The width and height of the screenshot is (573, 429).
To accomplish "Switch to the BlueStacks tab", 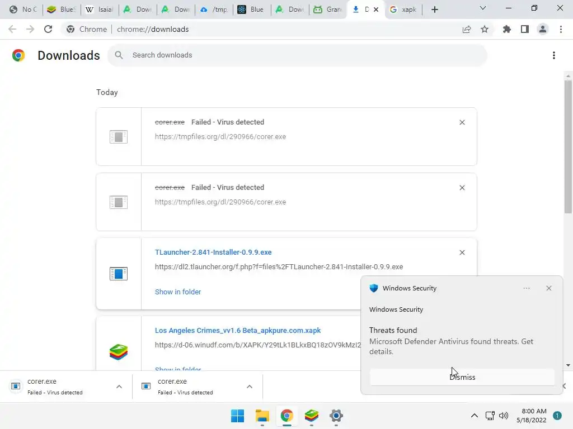I will [x=62, y=9].
